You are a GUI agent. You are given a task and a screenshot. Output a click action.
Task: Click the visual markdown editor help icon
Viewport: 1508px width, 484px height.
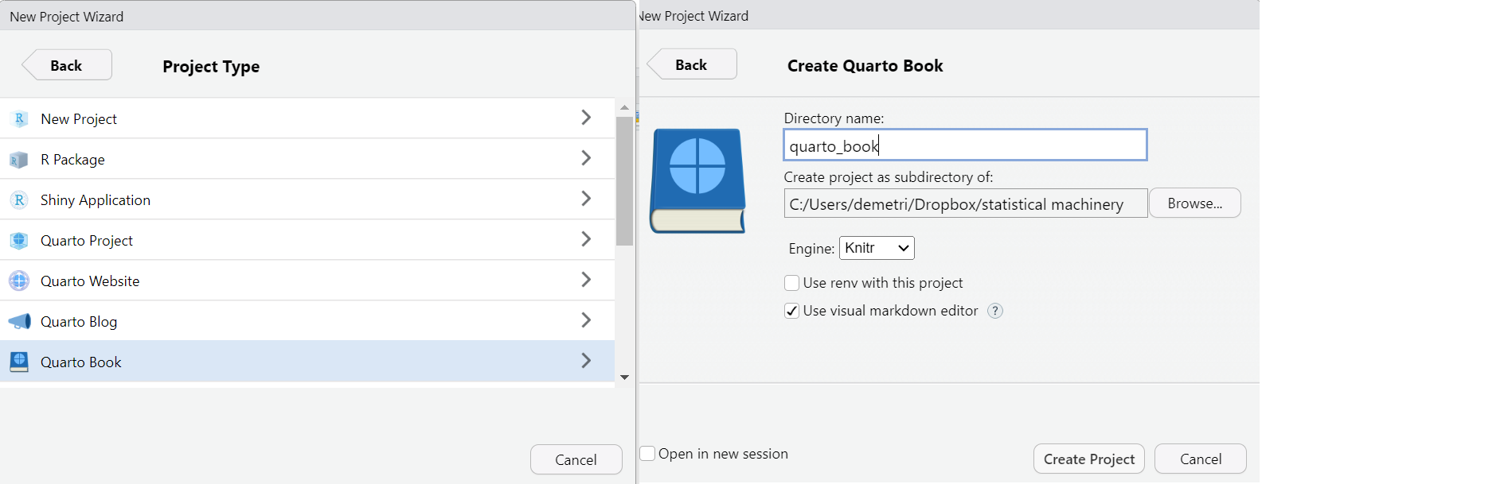[995, 311]
